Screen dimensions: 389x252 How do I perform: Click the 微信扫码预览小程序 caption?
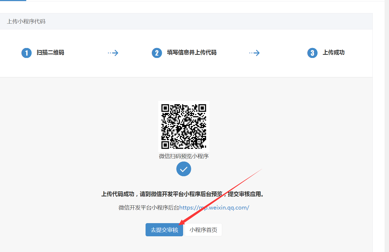184,156
